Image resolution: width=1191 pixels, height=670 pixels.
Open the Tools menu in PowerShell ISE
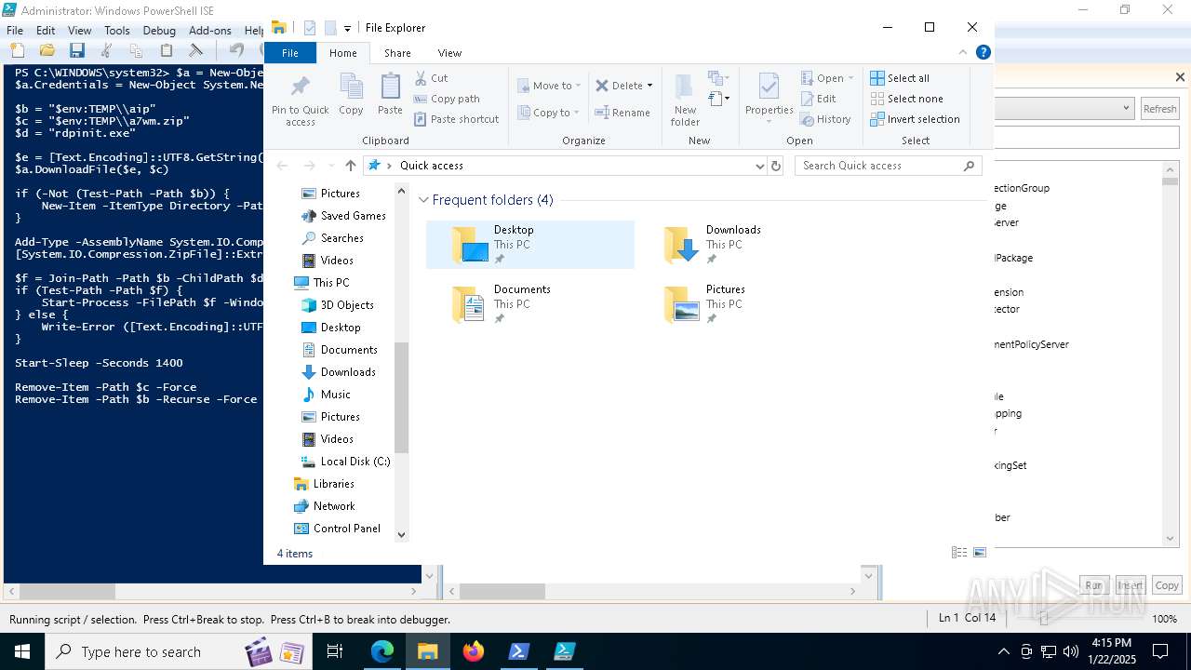tap(116, 31)
